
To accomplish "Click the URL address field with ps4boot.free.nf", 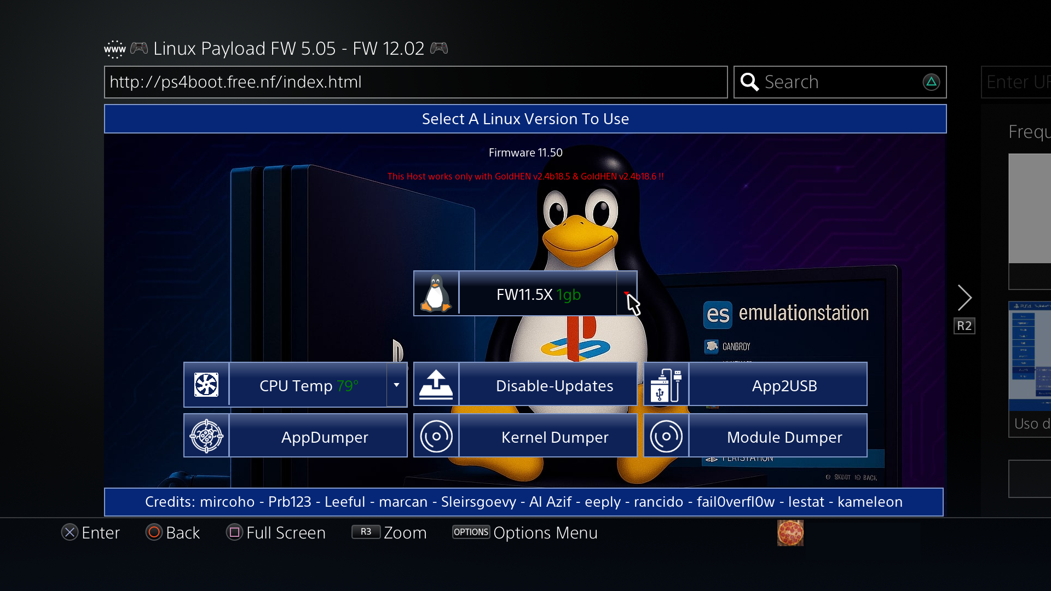I will click(x=415, y=82).
